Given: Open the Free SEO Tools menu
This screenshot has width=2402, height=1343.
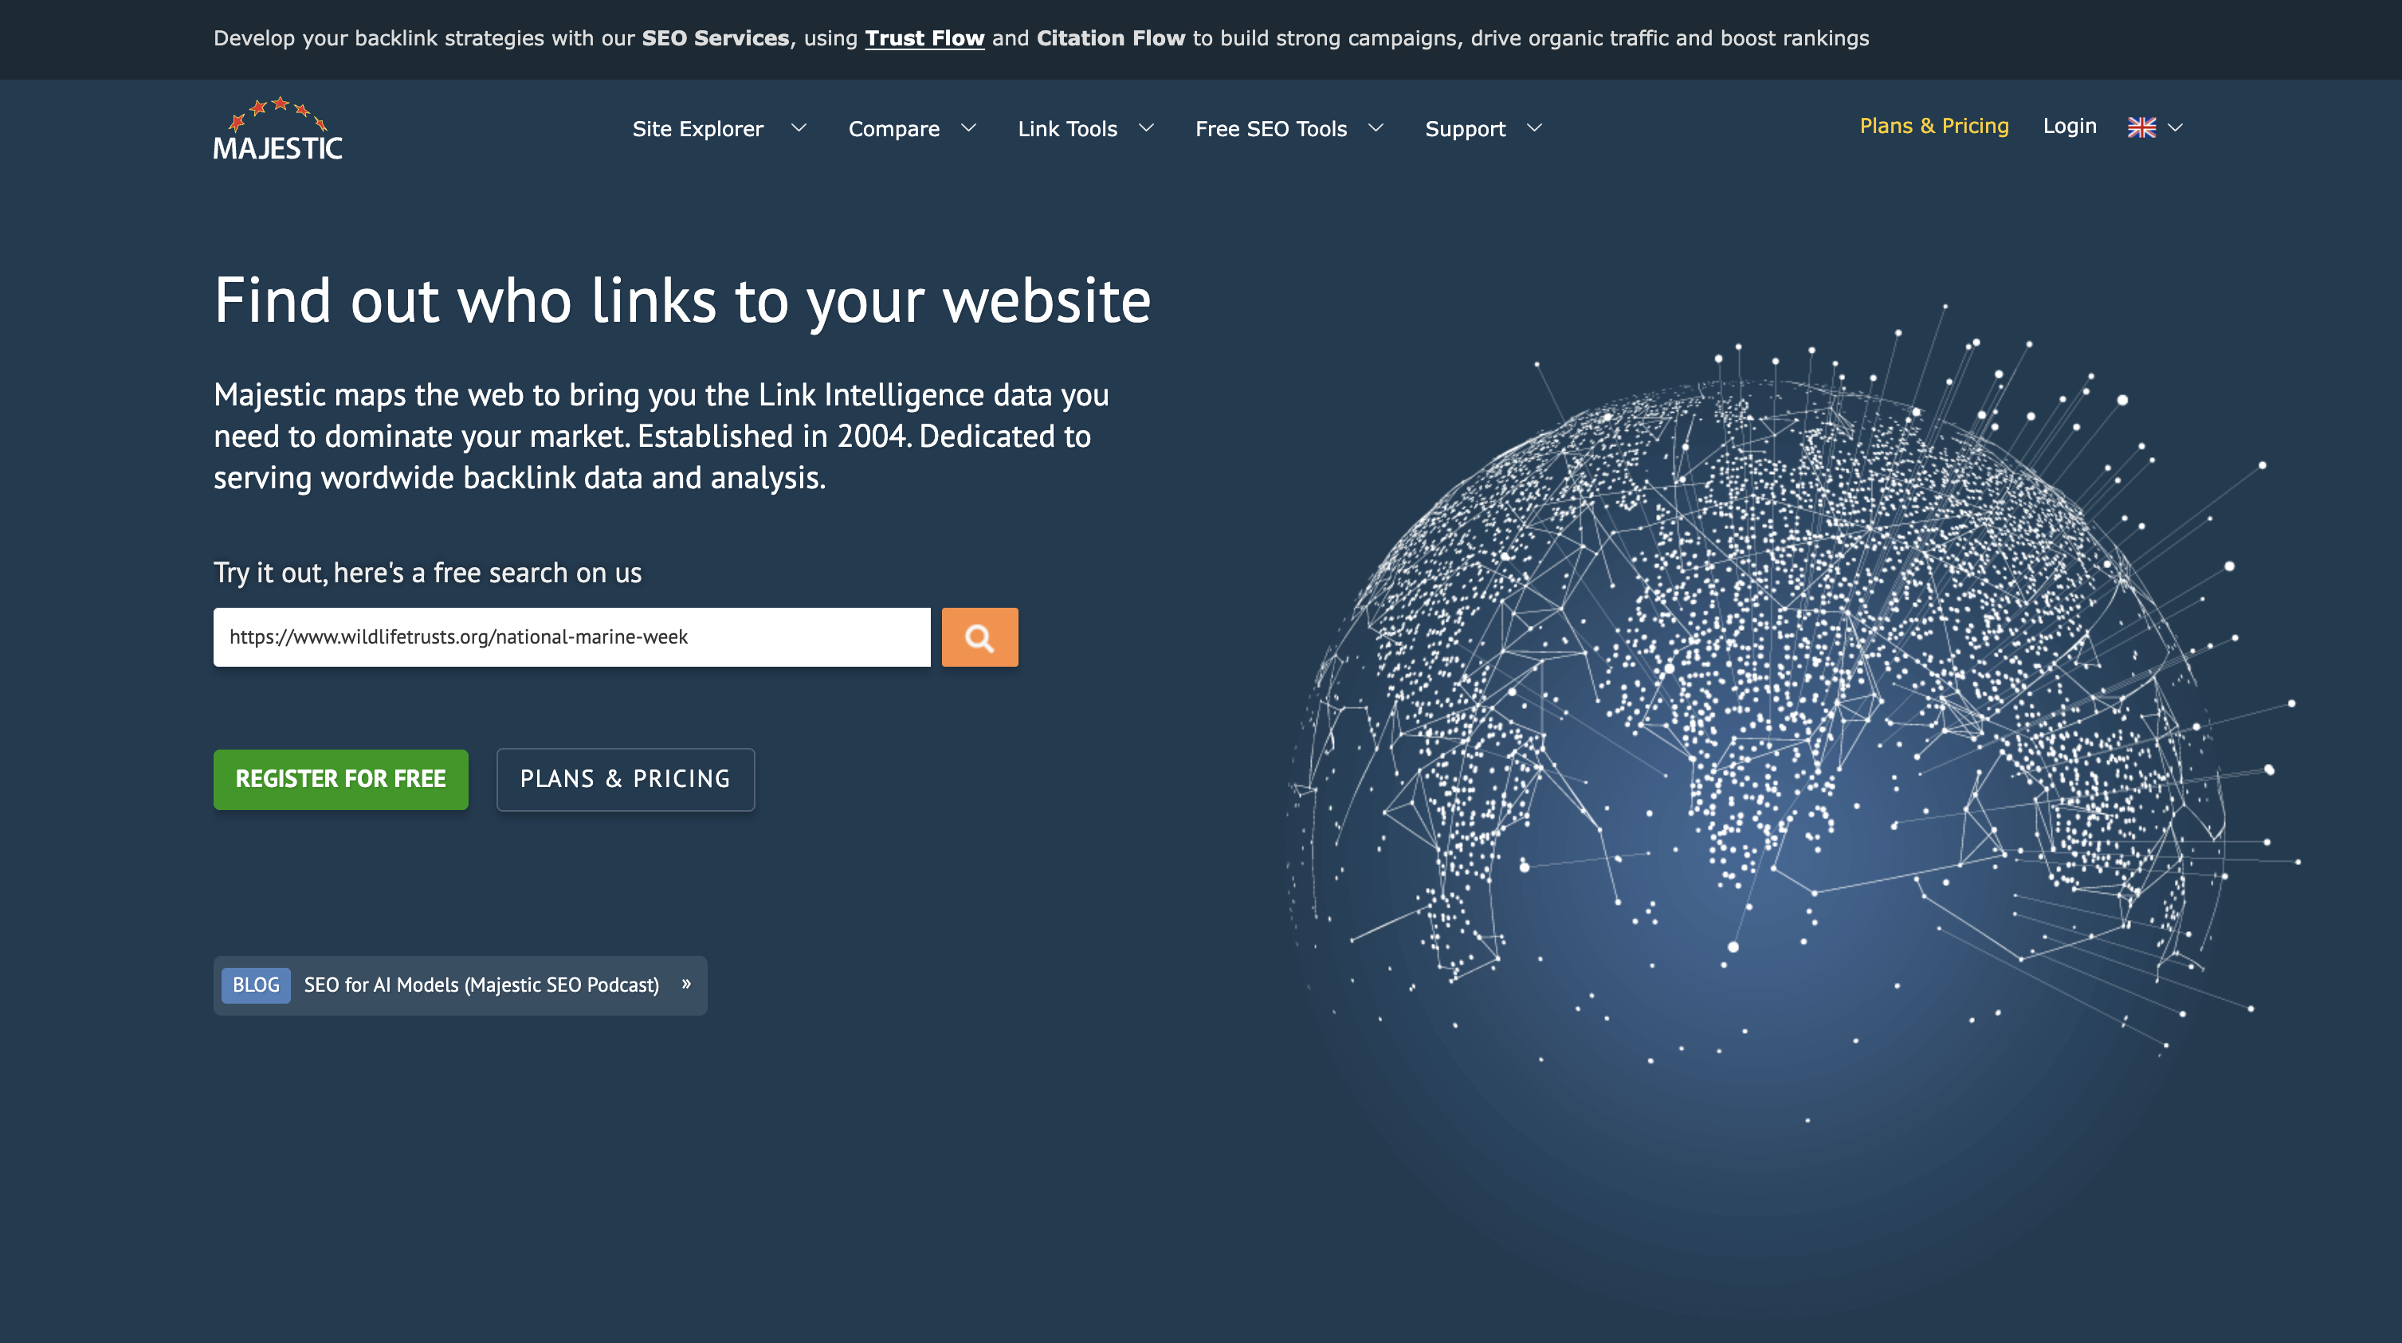Looking at the screenshot, I should [x=1271, y=128].
